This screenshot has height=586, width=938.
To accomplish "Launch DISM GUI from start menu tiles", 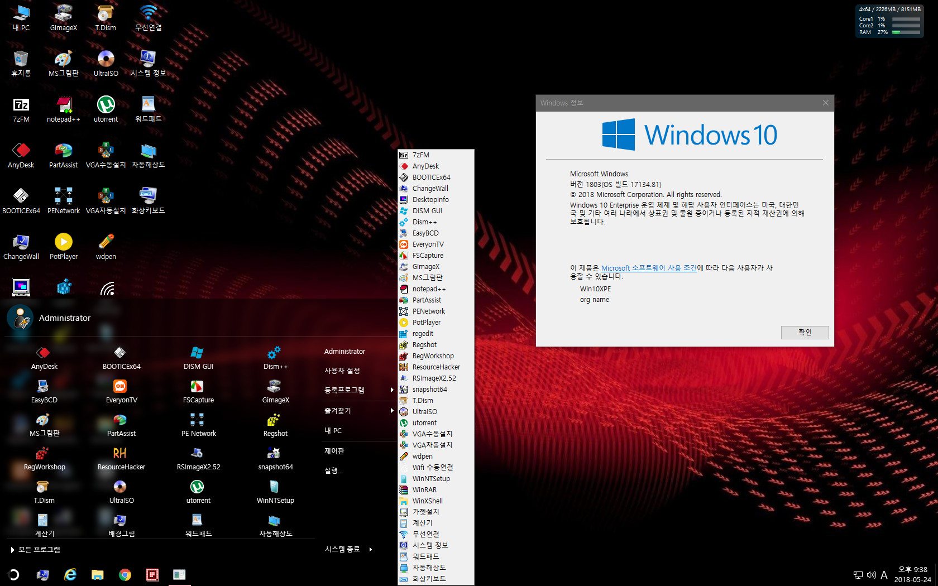I will click(x=198, y=358).
